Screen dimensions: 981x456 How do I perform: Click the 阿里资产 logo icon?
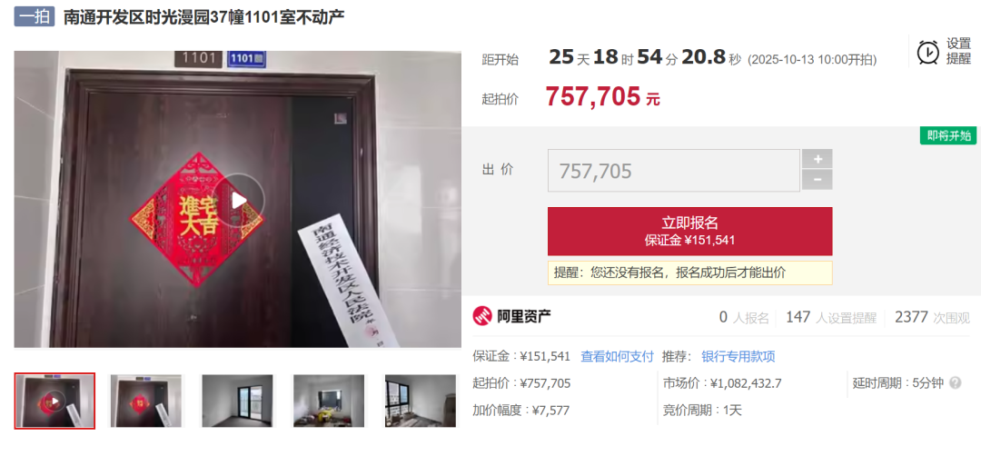(x=482, y=316)
